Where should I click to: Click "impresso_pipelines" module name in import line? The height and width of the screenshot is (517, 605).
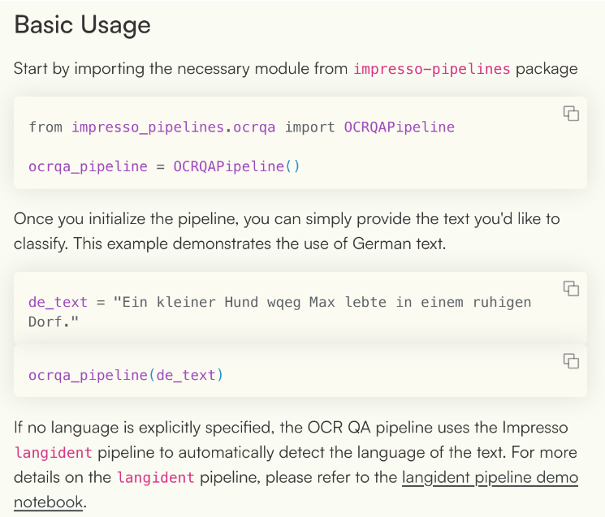(x=148, y=127)
